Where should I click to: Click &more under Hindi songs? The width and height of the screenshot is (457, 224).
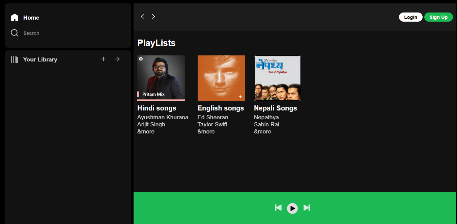146,131
